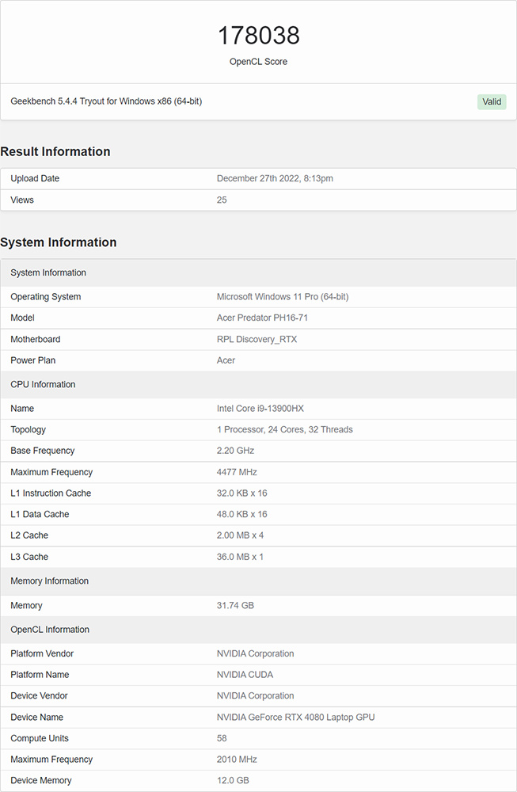Click the 178038 OpenCL score number

[258, 36]
